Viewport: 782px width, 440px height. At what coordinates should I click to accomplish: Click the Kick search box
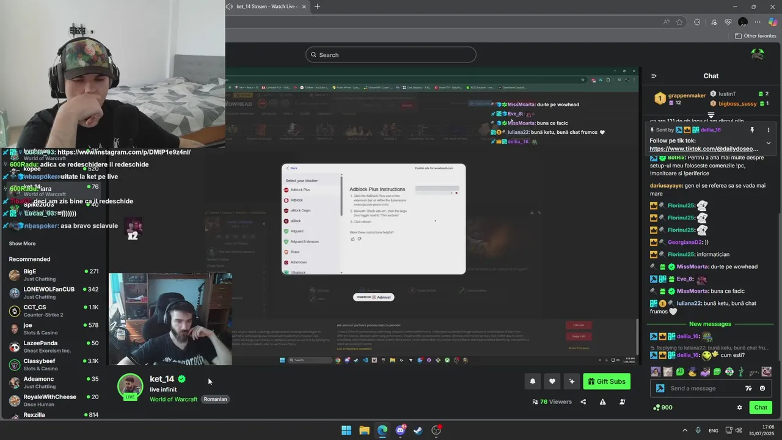391,54
